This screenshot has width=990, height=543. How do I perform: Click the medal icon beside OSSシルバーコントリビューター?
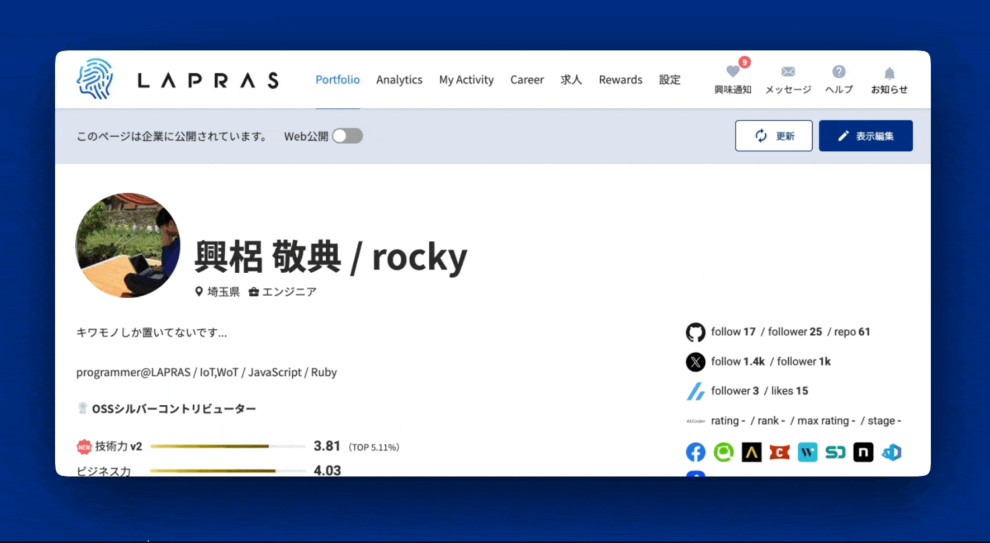(x=83, y=408)
